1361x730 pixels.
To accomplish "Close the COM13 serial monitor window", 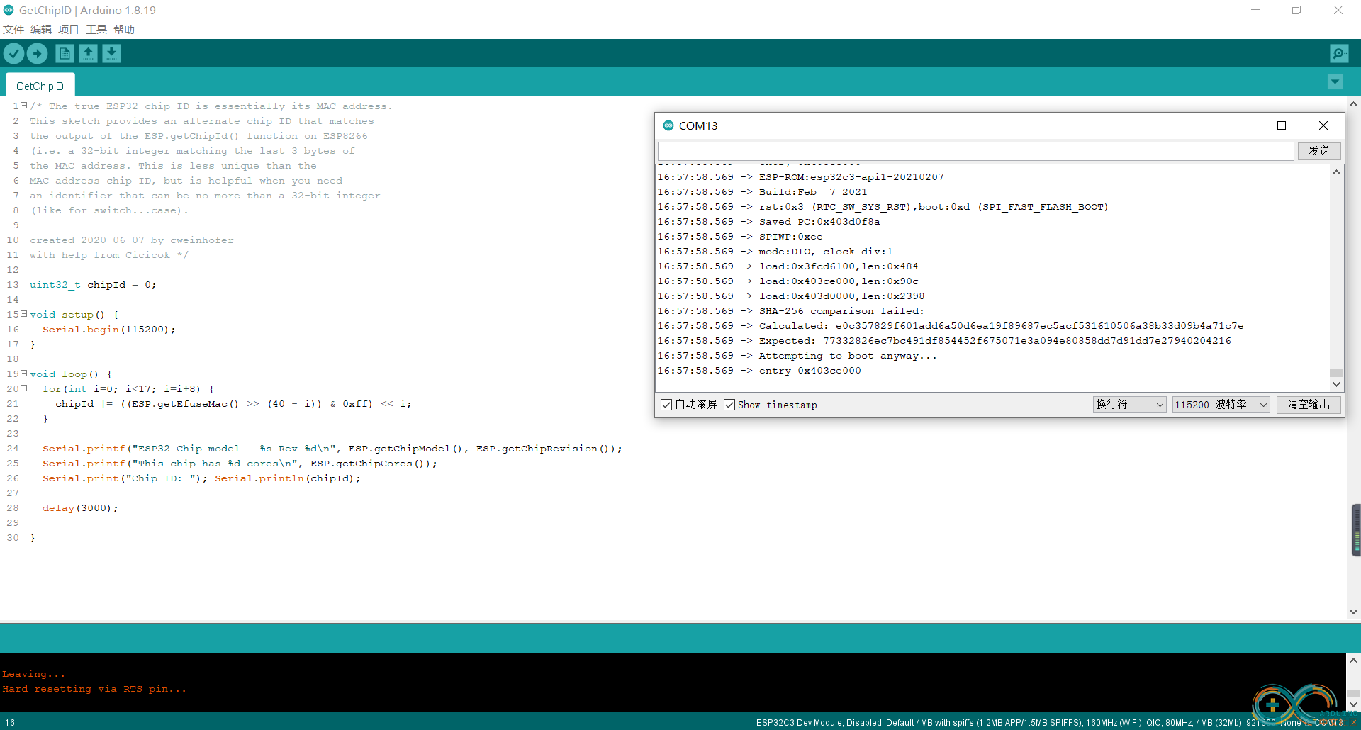I will pos(1323,125).
